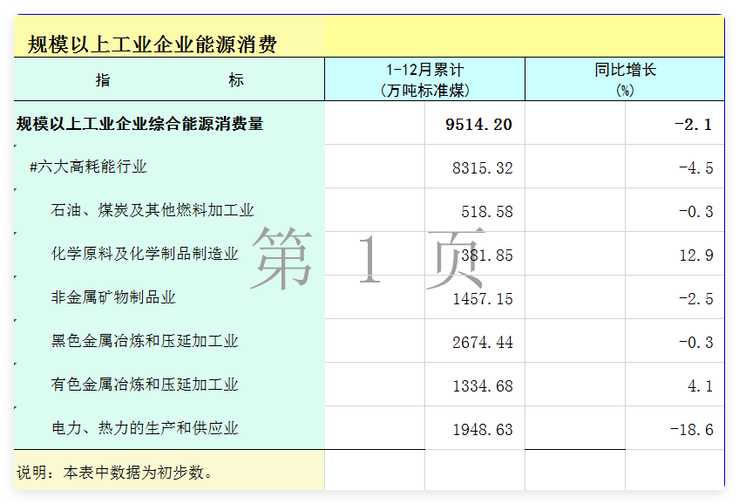Select the cell containing 2674.44

482,342
